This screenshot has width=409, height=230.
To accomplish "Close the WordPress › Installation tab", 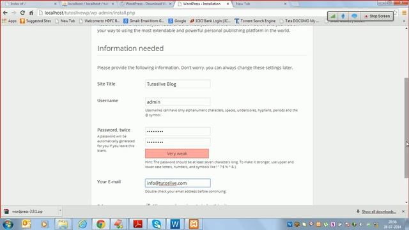I will [228, 4].
